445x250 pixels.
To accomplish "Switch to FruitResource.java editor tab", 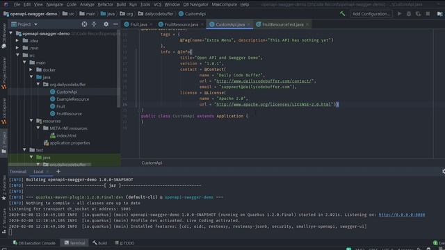I will (x=181, y=24).
